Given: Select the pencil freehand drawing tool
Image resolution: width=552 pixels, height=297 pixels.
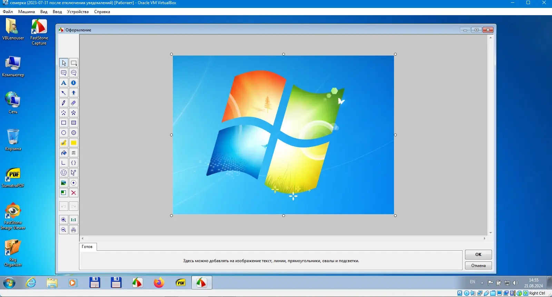Looking at the screenshot, I should point(63,103).
